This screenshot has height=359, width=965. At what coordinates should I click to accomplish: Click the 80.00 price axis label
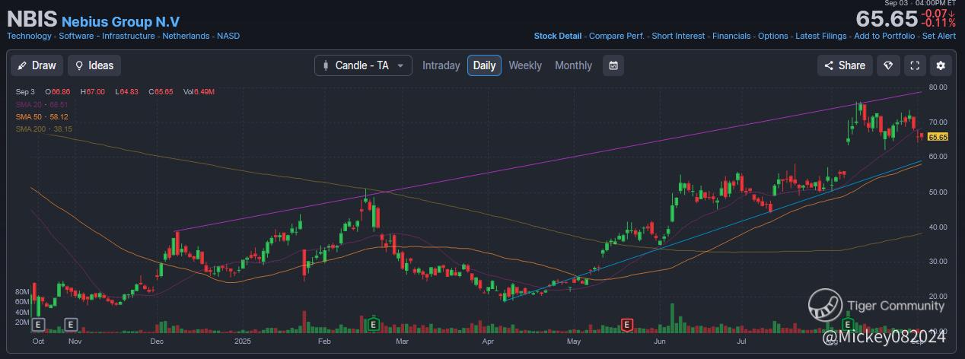[x=938, y=87]
